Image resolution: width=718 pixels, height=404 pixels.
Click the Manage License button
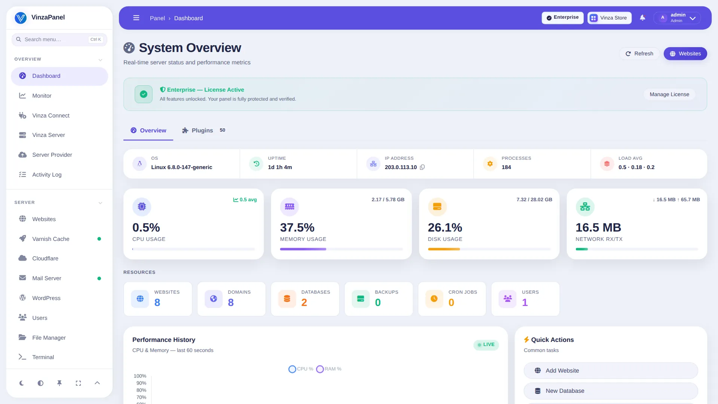669,94
